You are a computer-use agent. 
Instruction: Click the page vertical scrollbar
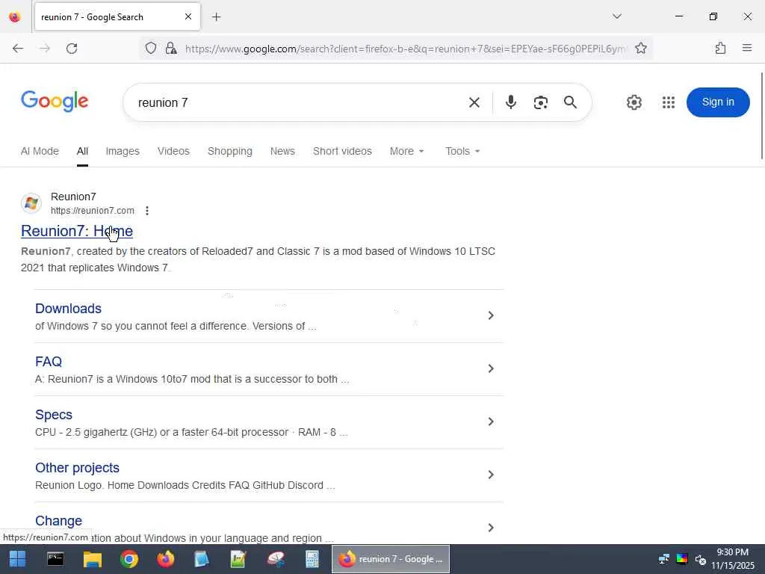coord(762,116)
